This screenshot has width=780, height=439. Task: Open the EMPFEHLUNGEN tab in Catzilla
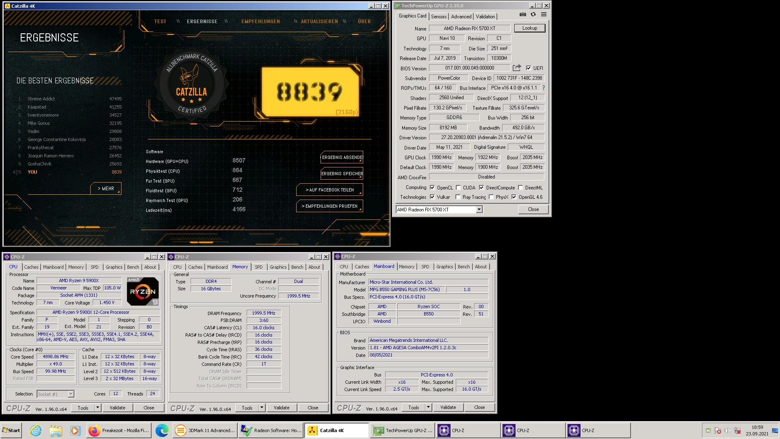[x=260, y=22]
